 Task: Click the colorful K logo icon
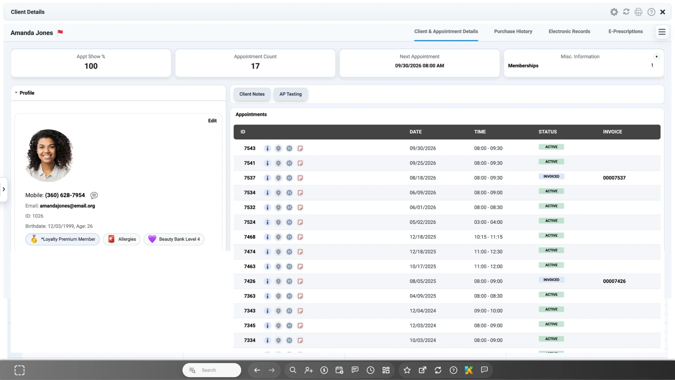tap(469, 370)
